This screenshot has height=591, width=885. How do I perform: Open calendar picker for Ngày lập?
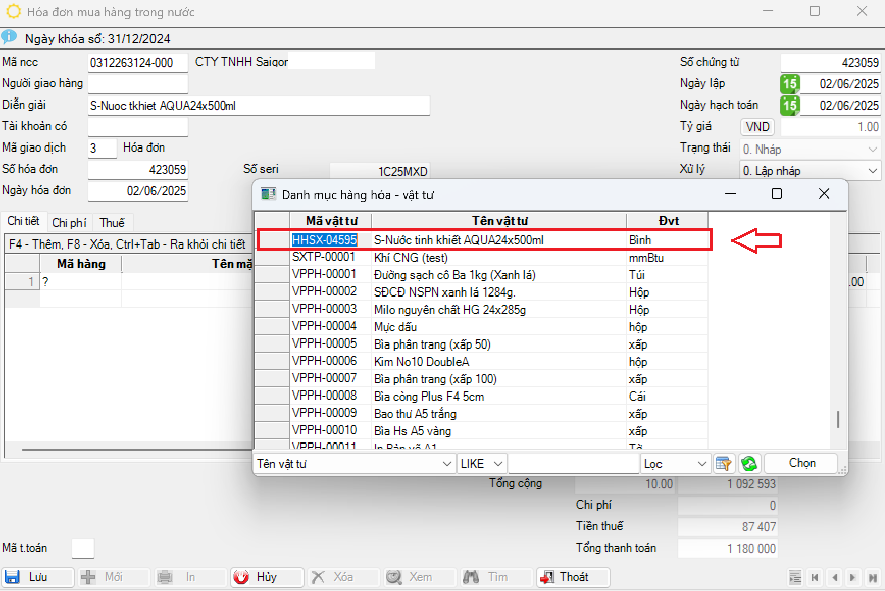coord(790,84)
